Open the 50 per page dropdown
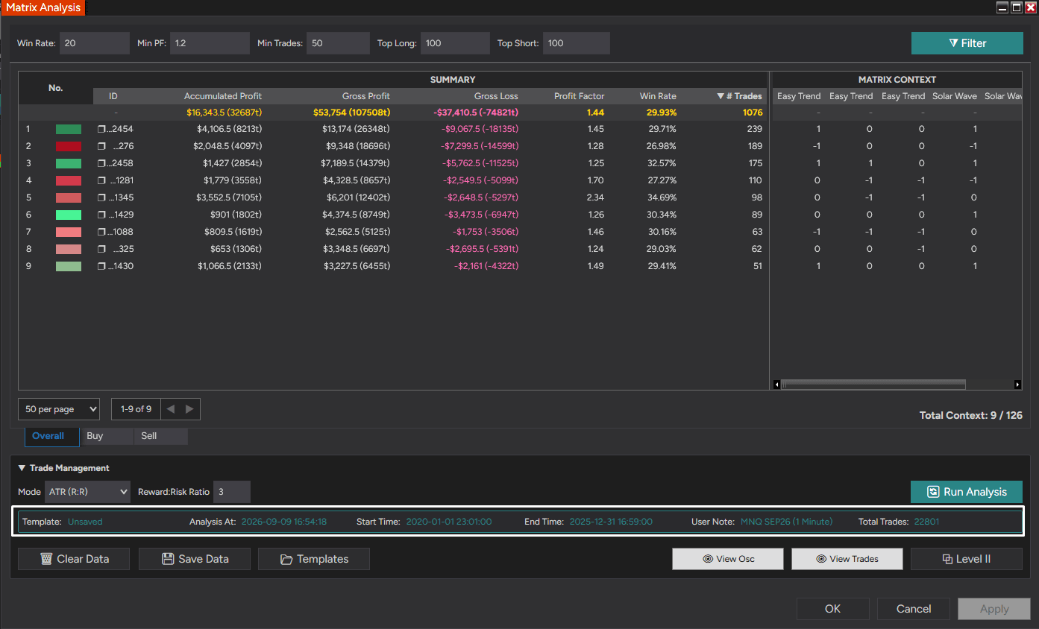 [59, 409]
